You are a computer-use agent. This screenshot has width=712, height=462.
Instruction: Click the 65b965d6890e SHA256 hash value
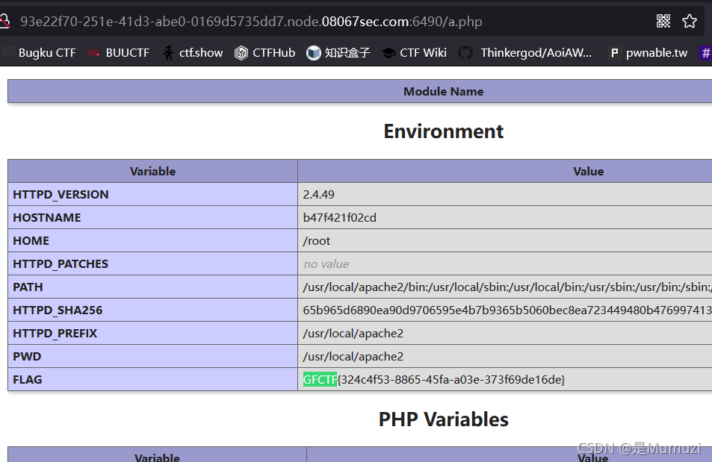[x=507, y=310]
